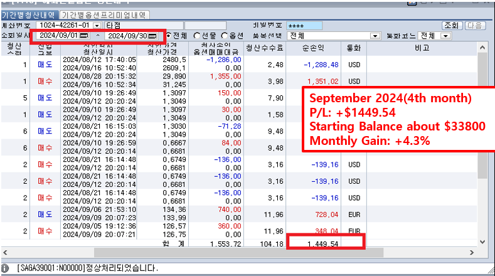Open the 품목선택 dropdown
Screen dimensions: 495x276
(x=376, y=36)
